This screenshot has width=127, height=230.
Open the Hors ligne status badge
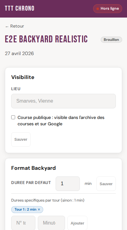[x=108, y=9]
